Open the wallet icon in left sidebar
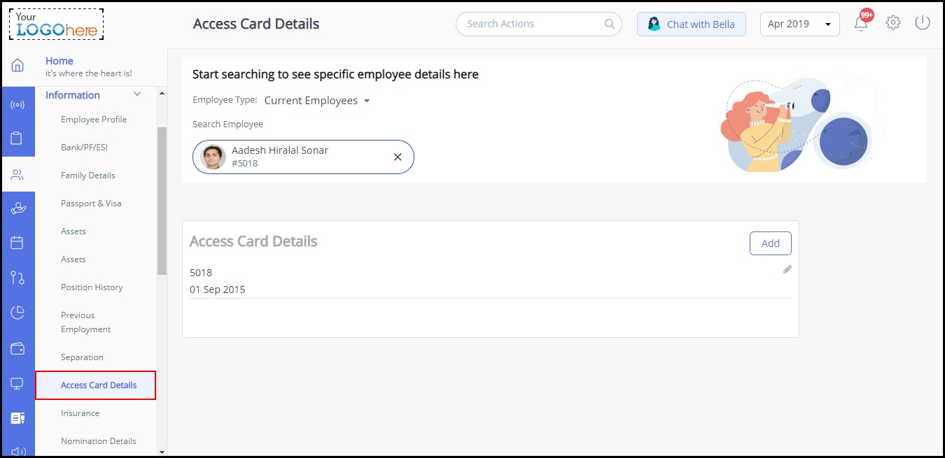 [18, 348]
